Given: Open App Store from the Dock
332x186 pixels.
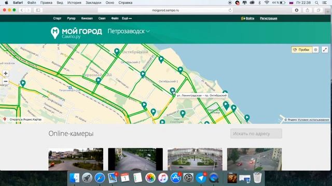Looking at the screenshot, I should 175,178.
